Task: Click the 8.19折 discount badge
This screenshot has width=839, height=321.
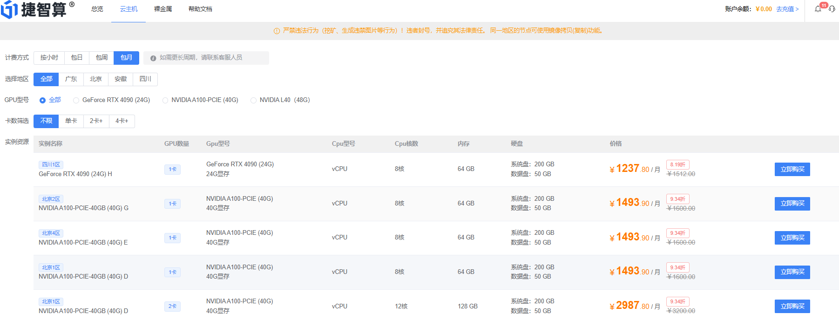Action: click(x=678, y=164)
